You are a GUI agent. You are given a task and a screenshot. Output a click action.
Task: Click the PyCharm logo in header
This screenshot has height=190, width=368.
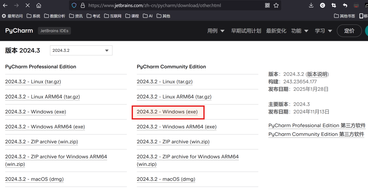[x=19, y=31]
